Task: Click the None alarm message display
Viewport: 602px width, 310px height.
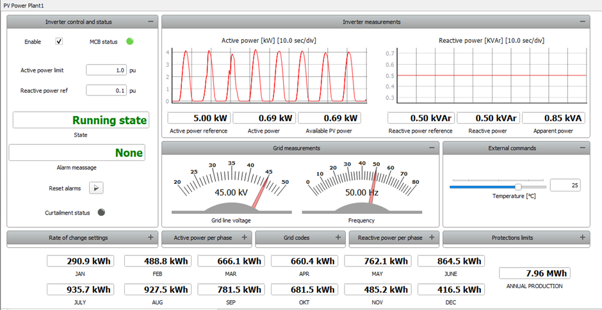Action: pyautogui.click(x=77, y=152)
